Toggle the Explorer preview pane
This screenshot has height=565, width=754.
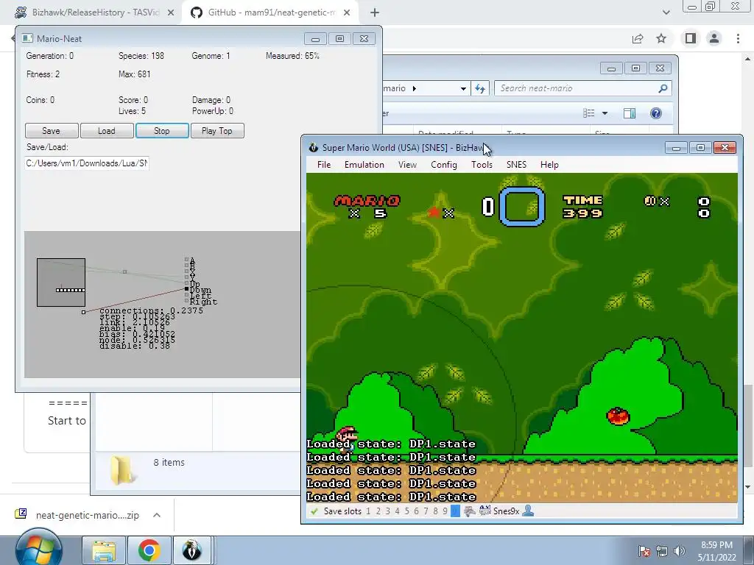coord(630,113)
